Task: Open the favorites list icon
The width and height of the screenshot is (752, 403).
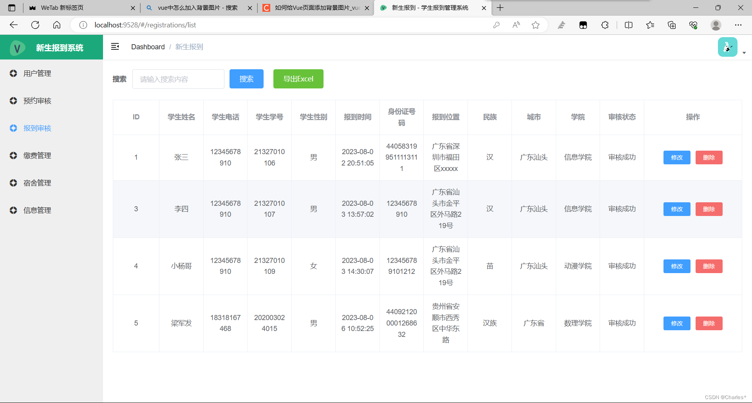Action: click(x=650, y=25)
